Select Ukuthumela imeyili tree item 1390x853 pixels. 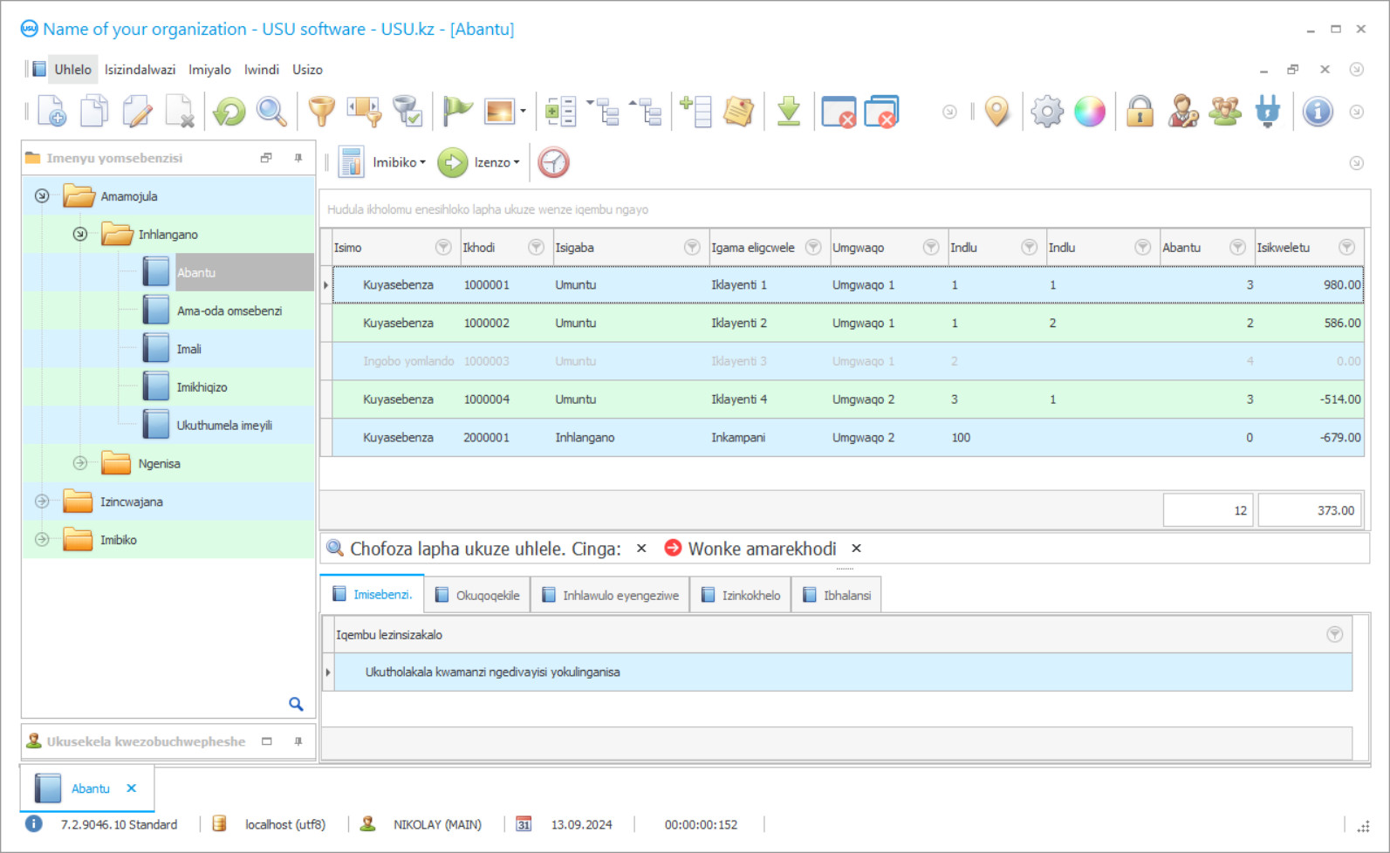[224, 426]
